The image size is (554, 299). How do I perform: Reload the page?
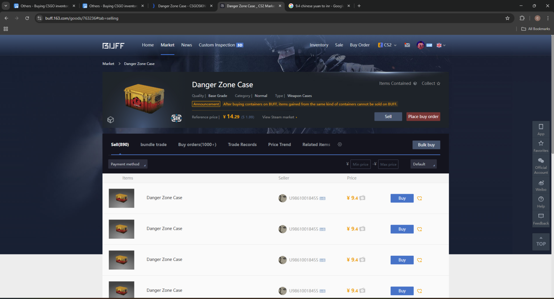click(27, 18)
